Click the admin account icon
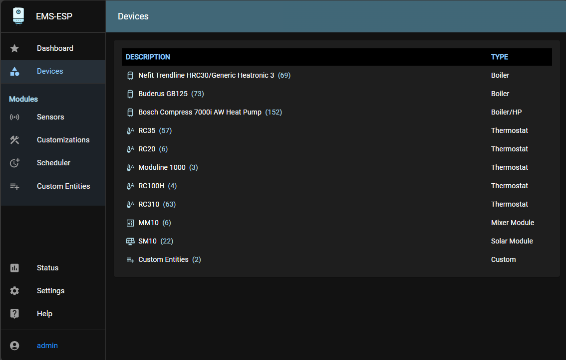The image size is (566, 360). pos(14,345)
